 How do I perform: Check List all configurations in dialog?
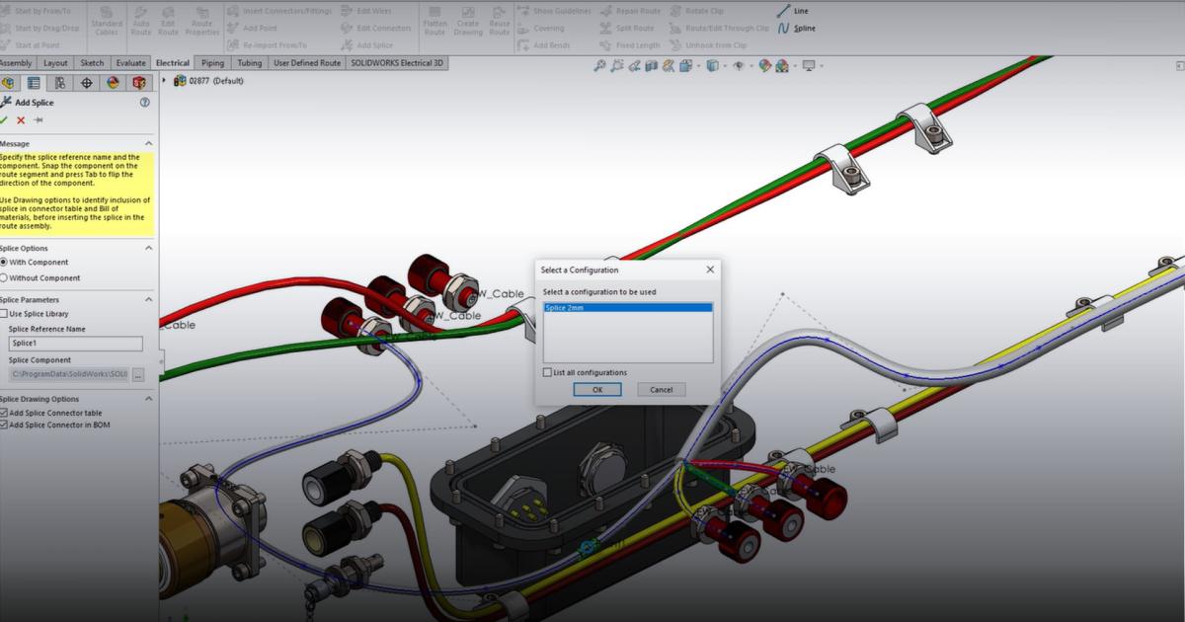pos(546,372)
